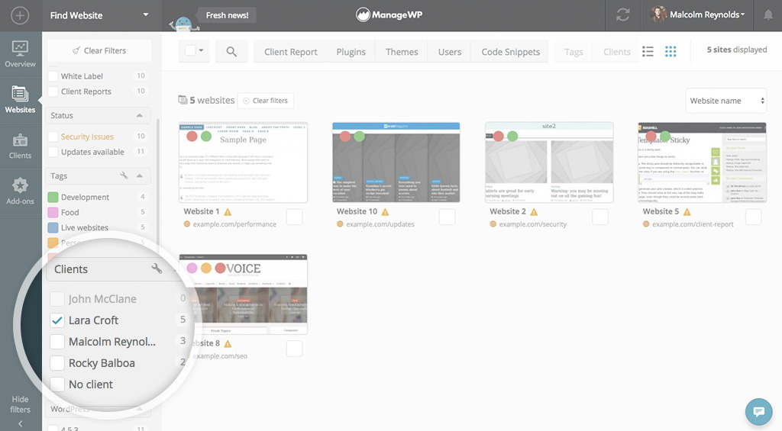Uncheck the Lara Croft client filter
This screenshot has width=782, height=431.
pos(57,320)
